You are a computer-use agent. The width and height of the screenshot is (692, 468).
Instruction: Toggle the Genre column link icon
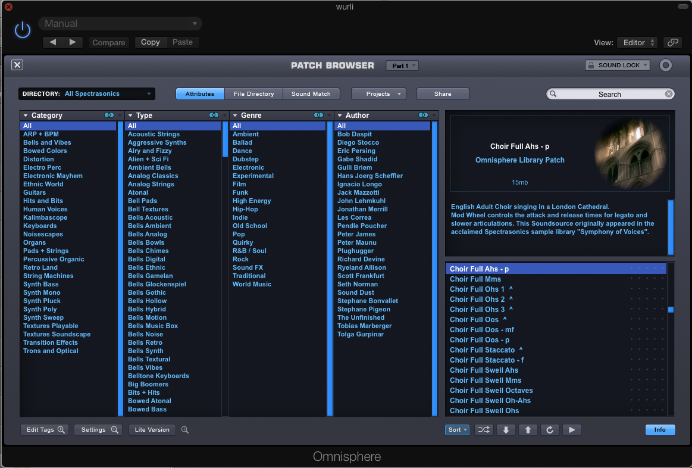(318, 116)
